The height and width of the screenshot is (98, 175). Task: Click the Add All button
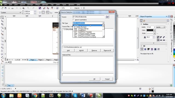click(81, 50)
